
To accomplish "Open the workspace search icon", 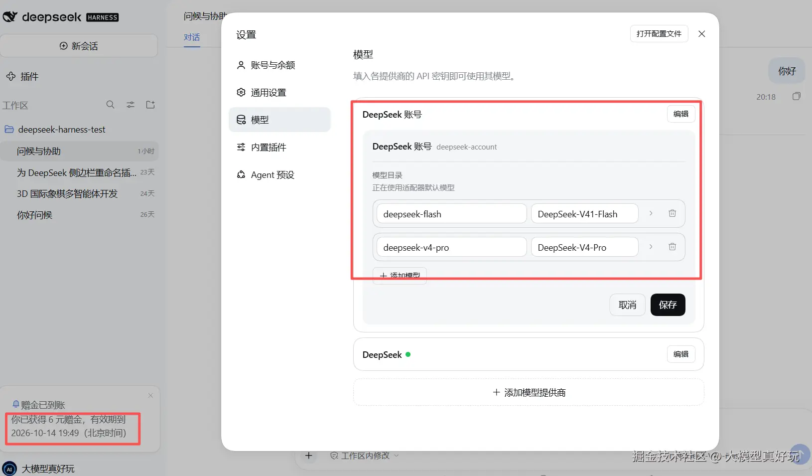I will [111, 105].
